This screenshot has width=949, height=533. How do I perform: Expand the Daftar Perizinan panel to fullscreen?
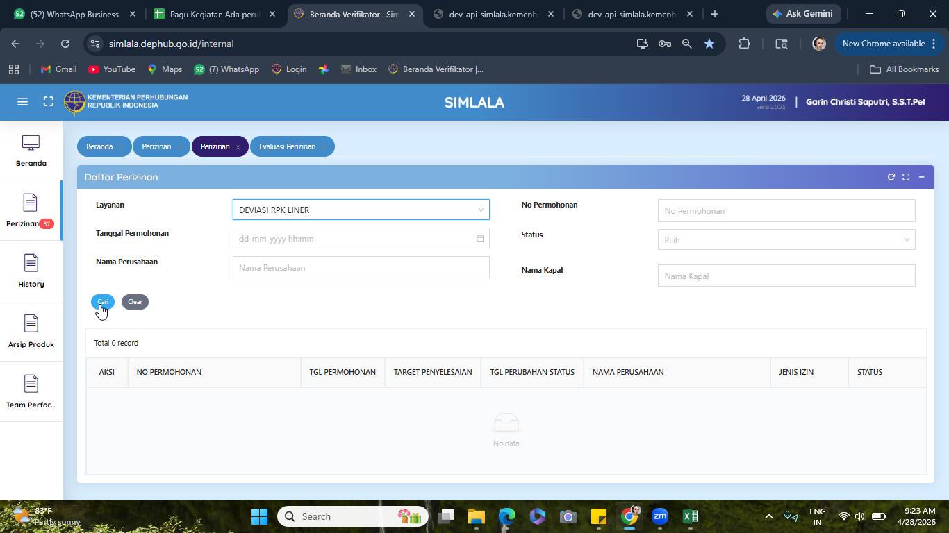906,177
